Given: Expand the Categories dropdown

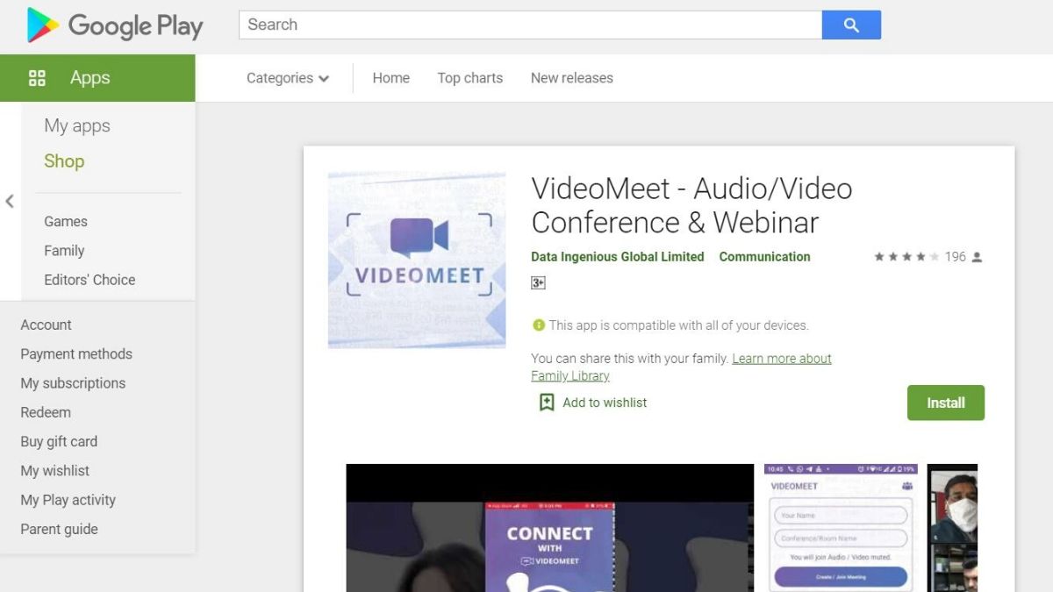Looking at the screenshot, I should coord(288,78).
